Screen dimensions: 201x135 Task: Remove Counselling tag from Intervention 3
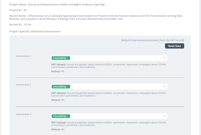(x=68, y=116)
